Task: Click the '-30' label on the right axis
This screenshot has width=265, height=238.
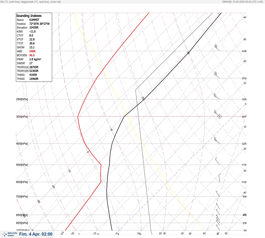Action: pyautogui.click(x=244, y=39)
